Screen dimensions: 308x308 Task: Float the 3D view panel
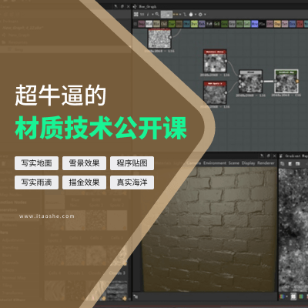coord(268,156)
